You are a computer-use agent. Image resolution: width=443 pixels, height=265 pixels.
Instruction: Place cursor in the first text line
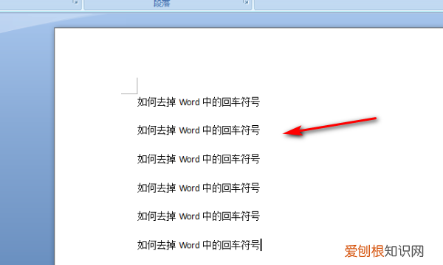coord(199,102)
